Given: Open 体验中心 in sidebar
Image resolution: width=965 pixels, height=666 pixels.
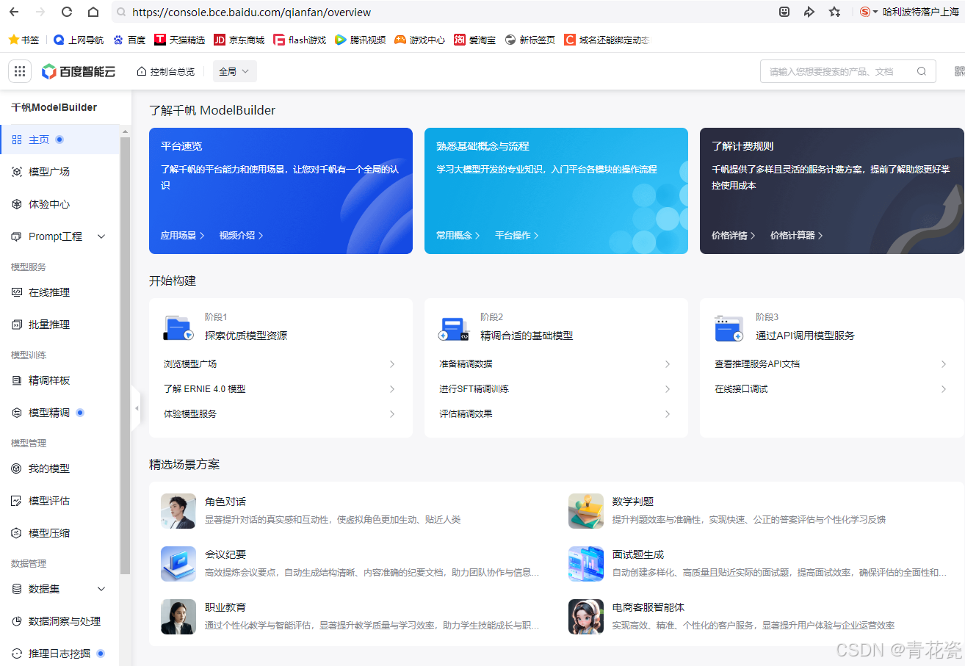Looking at the screenshot, I should pyautogui.click(x=59, y=204).
